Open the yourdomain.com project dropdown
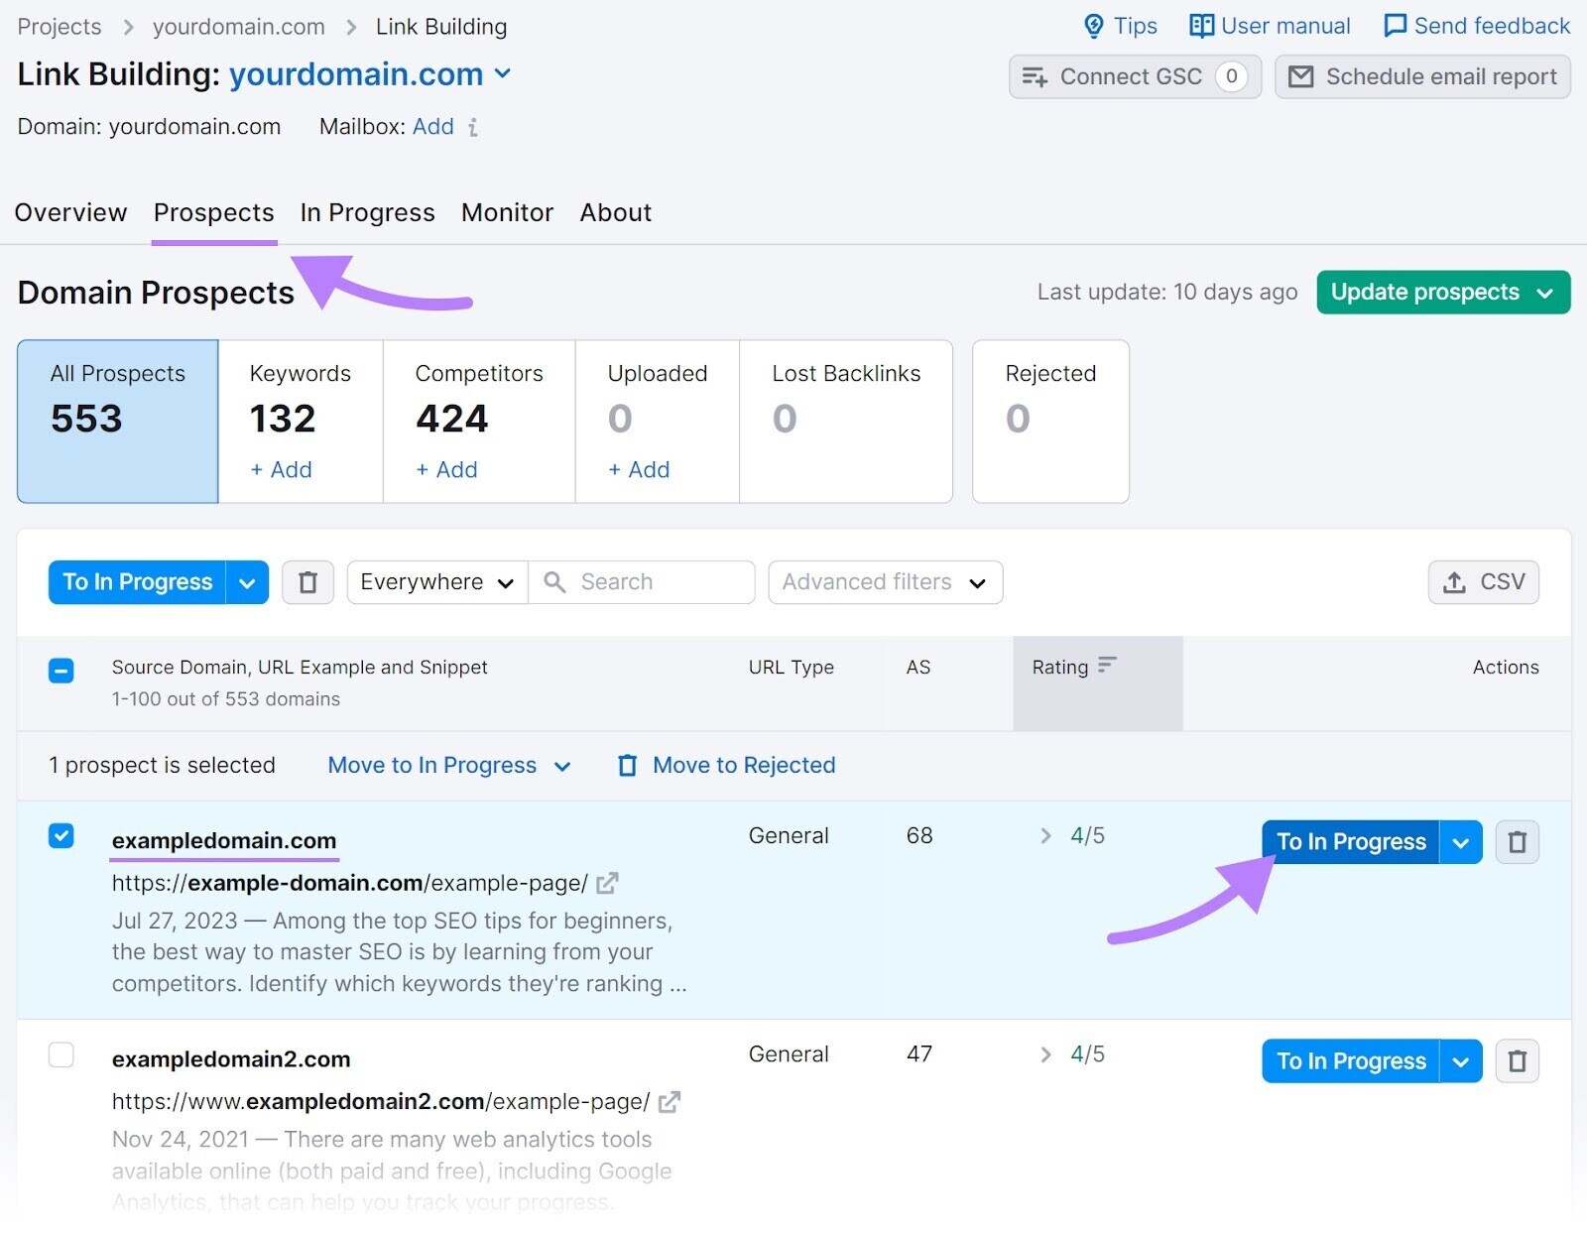 click(x=503, y=74)
